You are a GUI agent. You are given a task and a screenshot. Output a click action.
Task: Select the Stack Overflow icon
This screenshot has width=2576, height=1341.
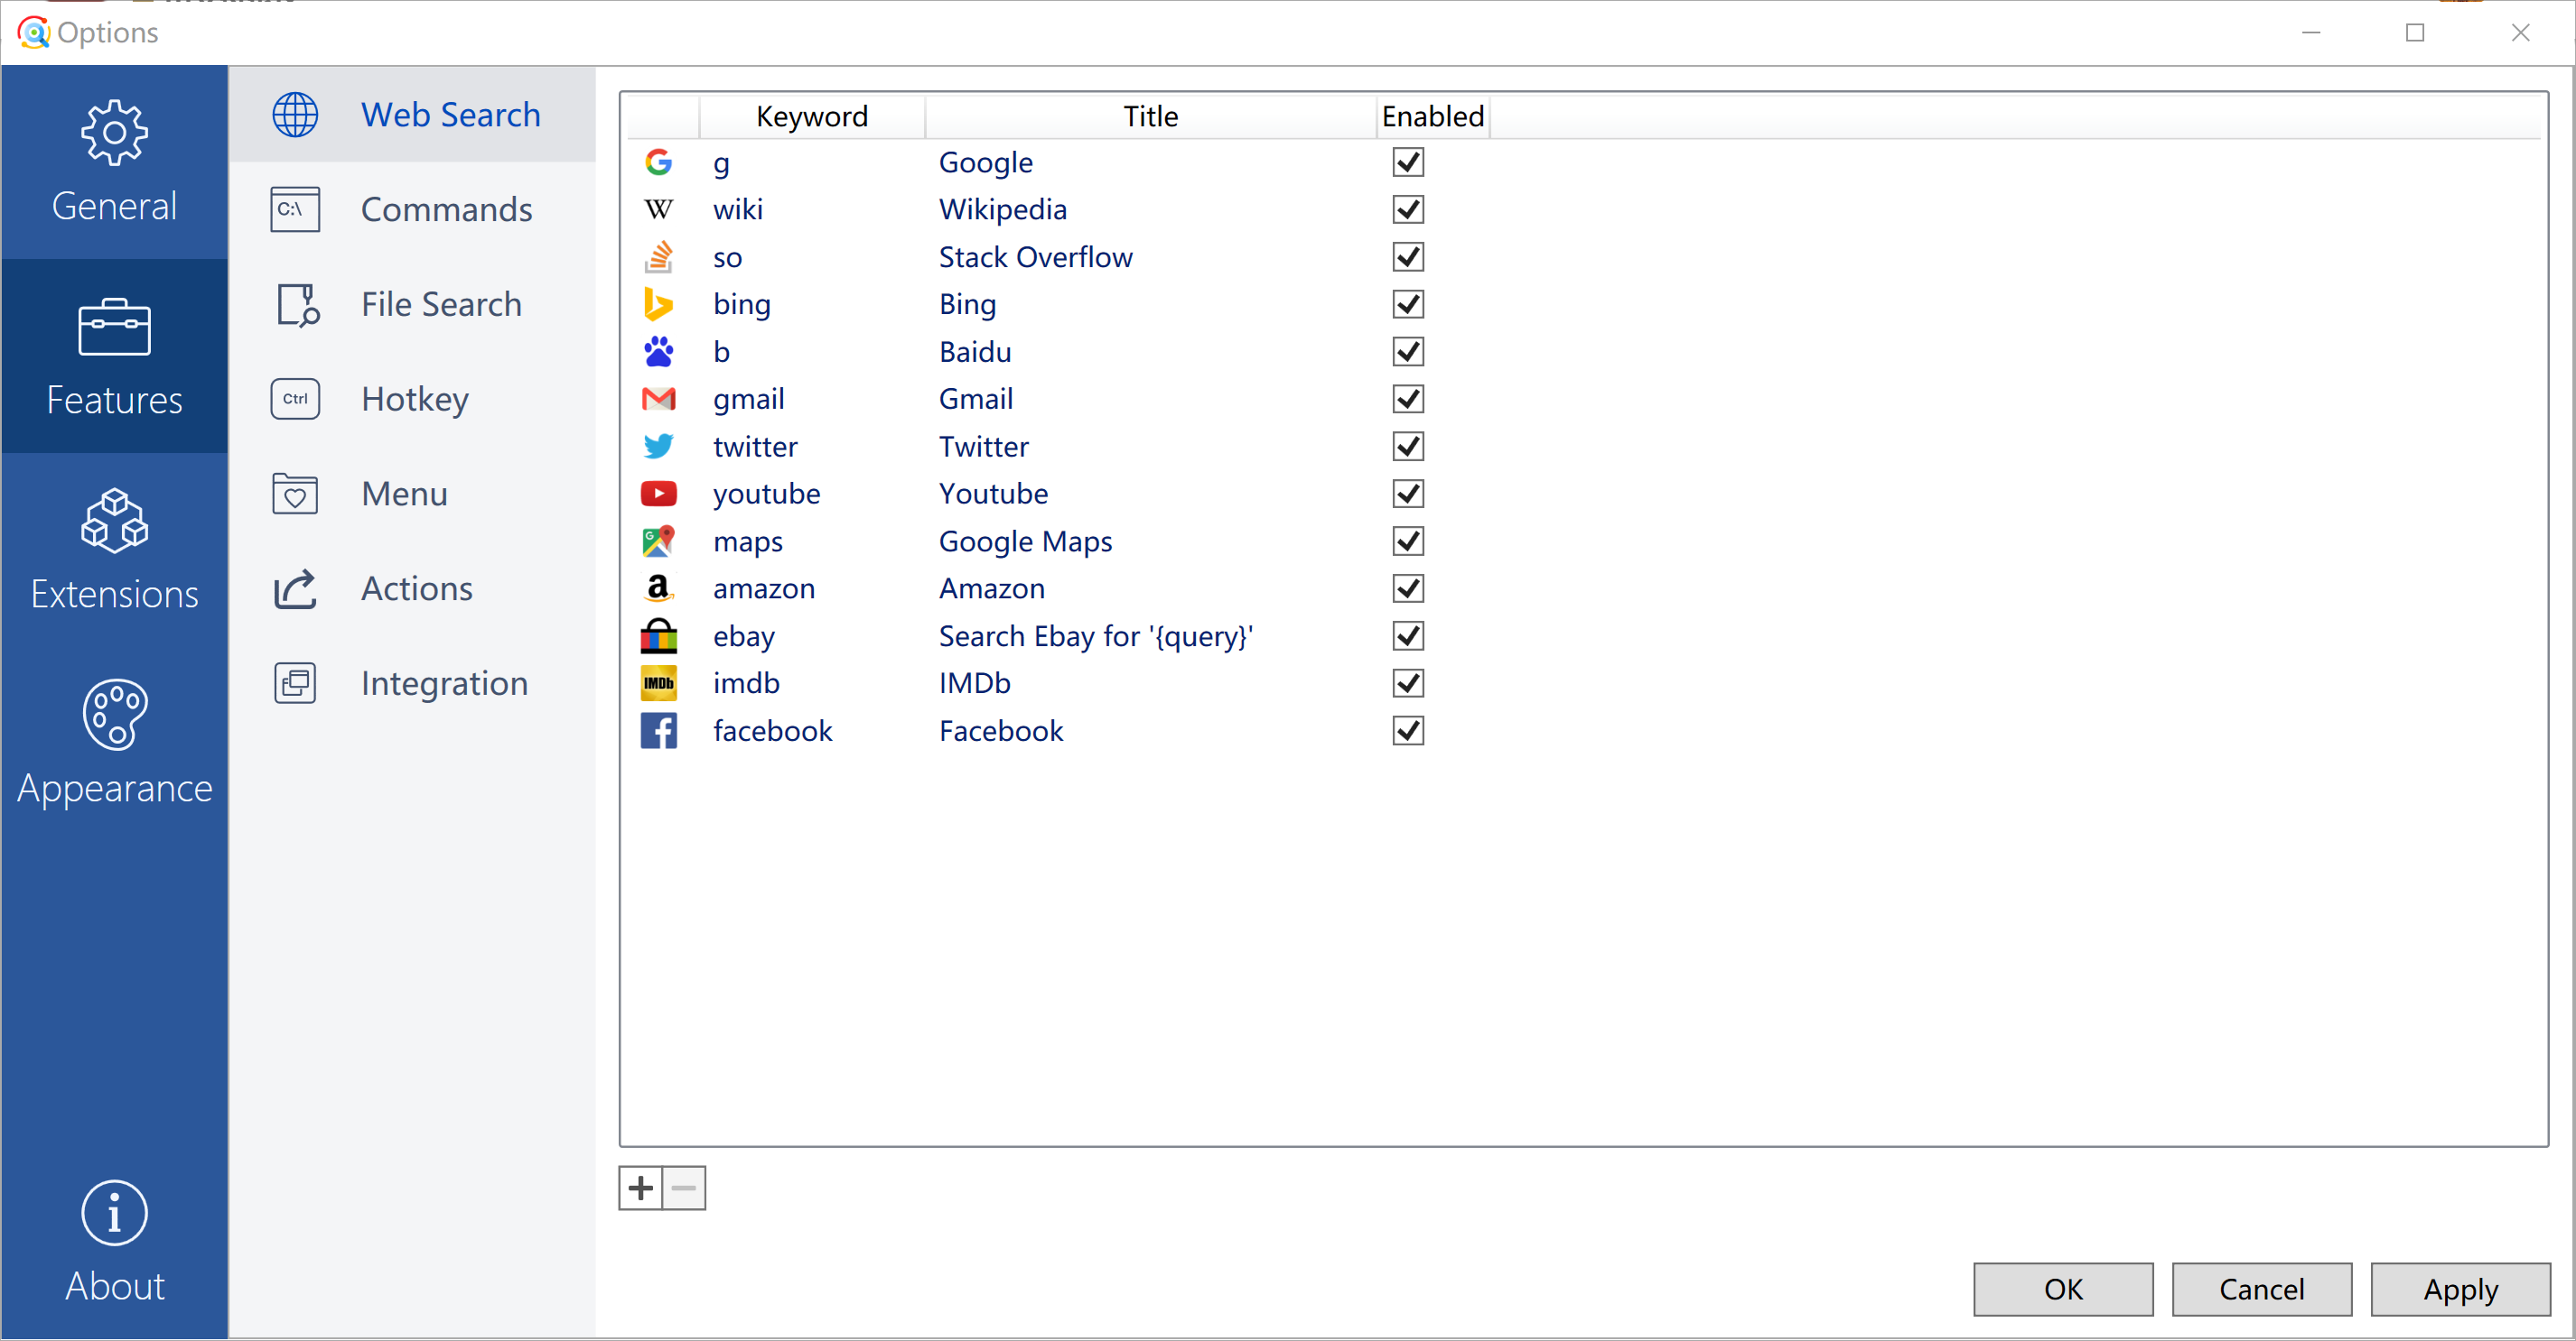point(658,257)
